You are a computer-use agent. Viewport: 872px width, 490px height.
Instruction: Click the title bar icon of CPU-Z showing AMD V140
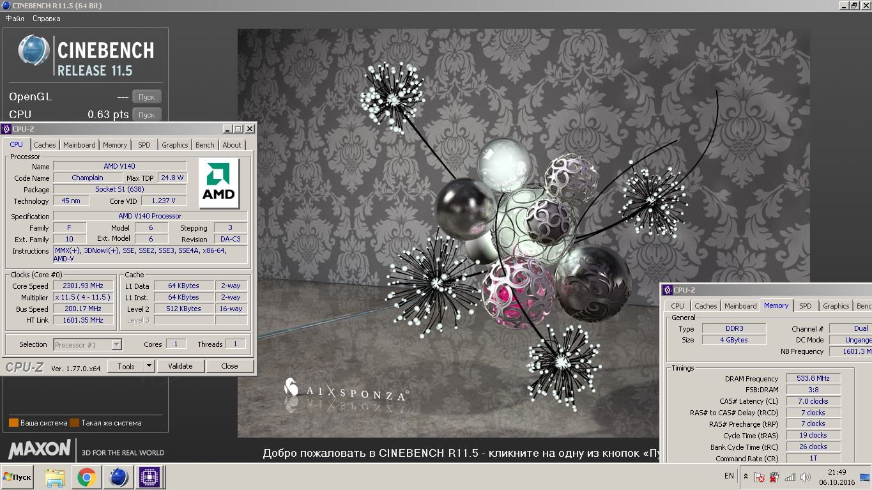coord(6,129)
